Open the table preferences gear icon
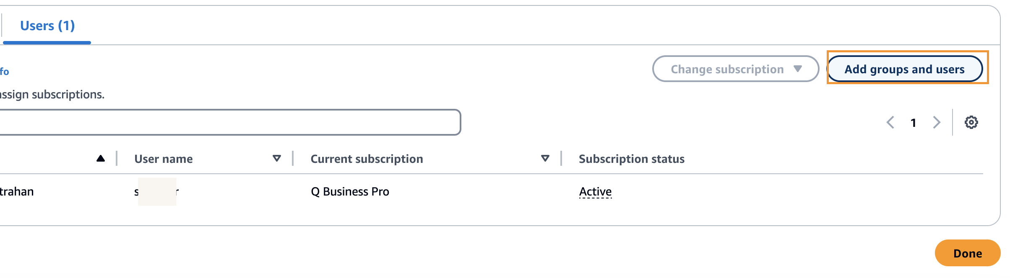The image size is (1010, 278). [971, 122]
